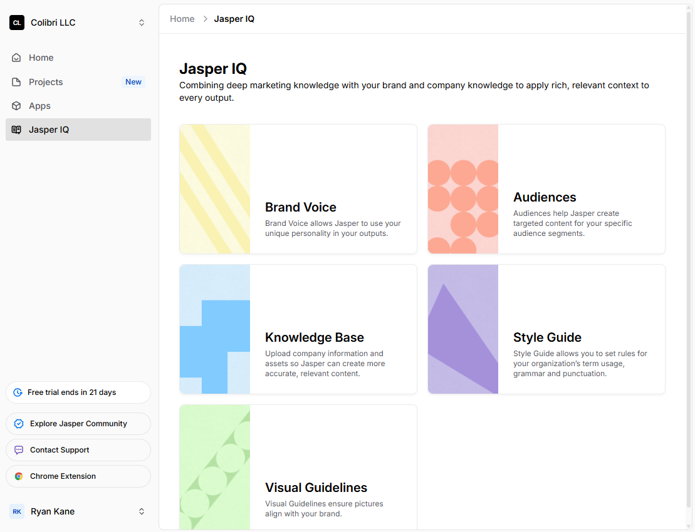695x532 pixels.
Task: Click Free trial ends in 21 days
Action: (78, 392)
